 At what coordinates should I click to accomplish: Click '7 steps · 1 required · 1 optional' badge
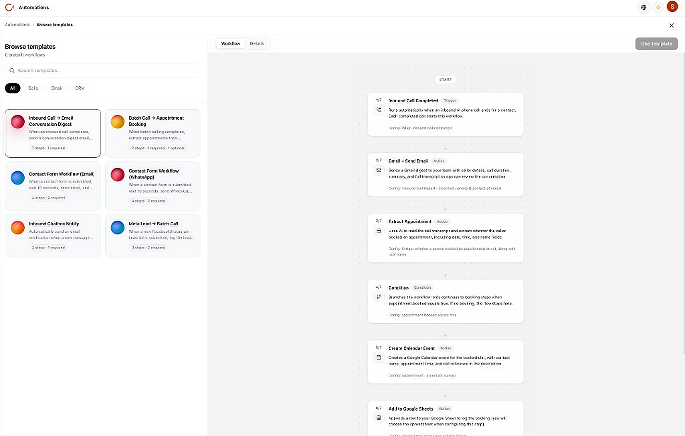[158, 148]
